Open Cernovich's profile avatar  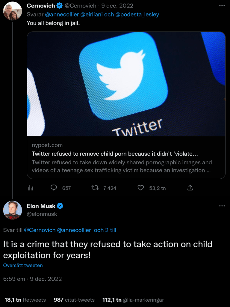point(12,11)
